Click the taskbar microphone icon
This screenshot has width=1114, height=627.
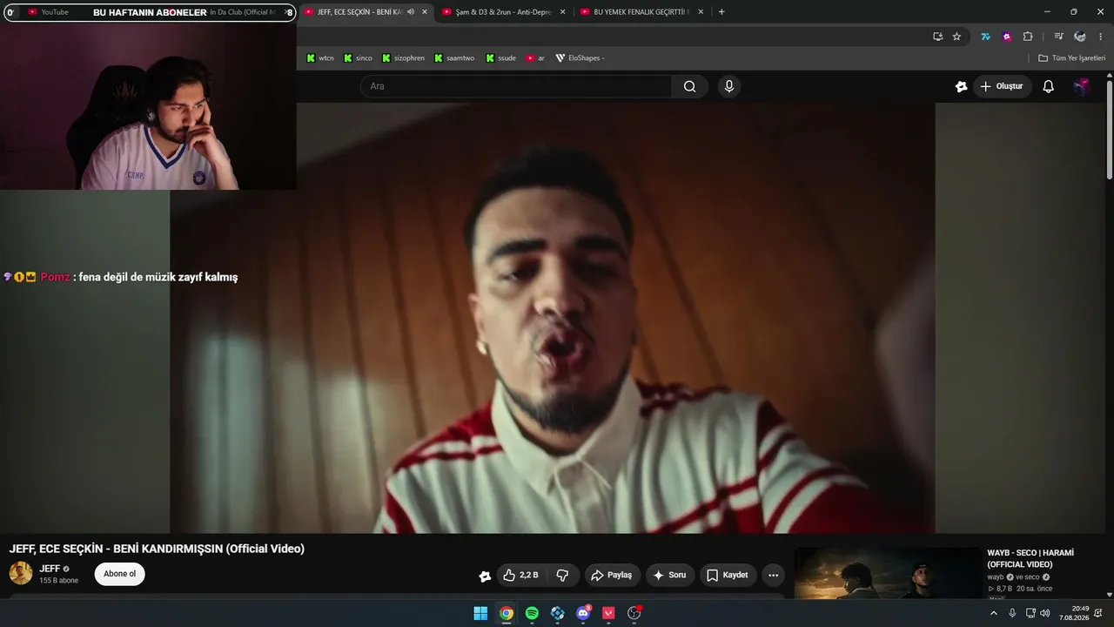click(x=1012, y=613)
